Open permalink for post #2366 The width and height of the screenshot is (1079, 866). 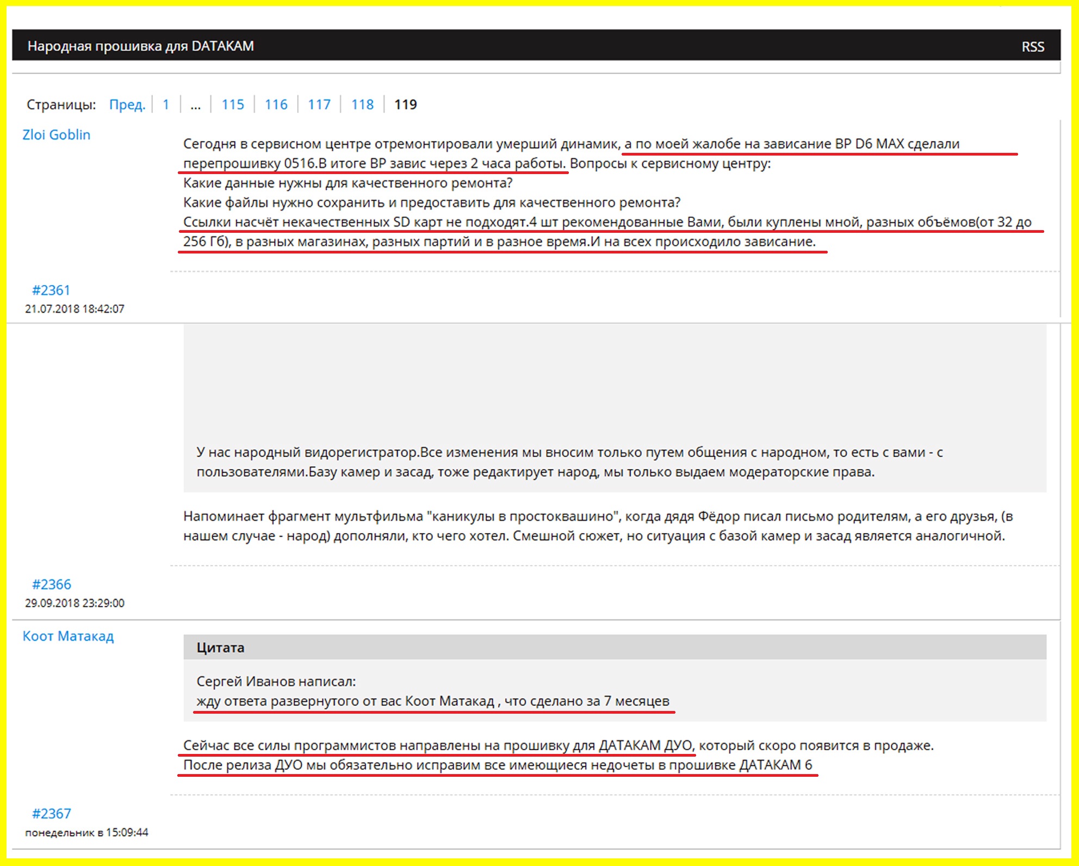52,585
